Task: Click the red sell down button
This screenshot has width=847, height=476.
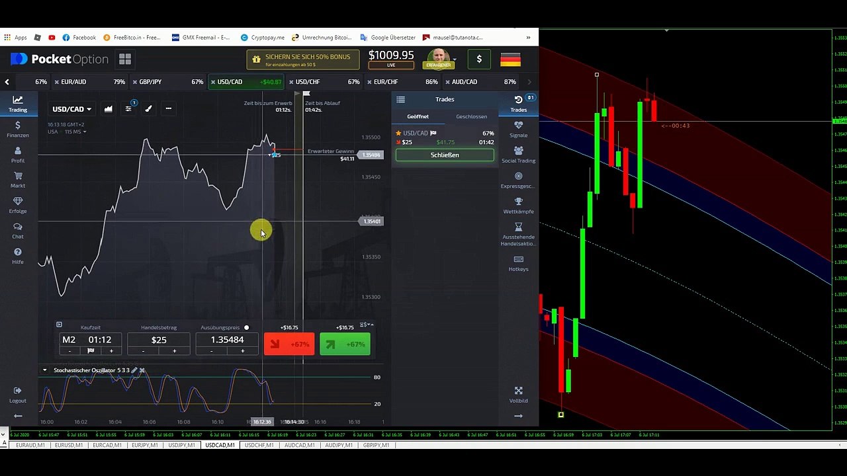Action: (289, 344)
